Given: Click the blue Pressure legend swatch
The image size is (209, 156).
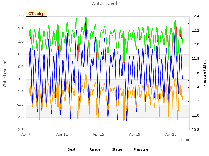Looking at the screenshot, I should click(x=129, y=150).
